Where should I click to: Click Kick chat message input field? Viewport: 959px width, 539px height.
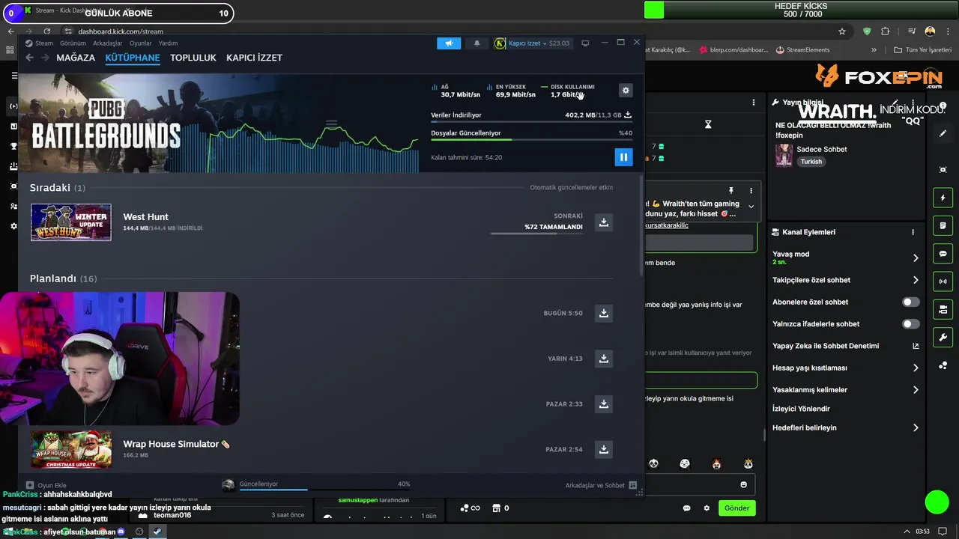pos(698,485)
